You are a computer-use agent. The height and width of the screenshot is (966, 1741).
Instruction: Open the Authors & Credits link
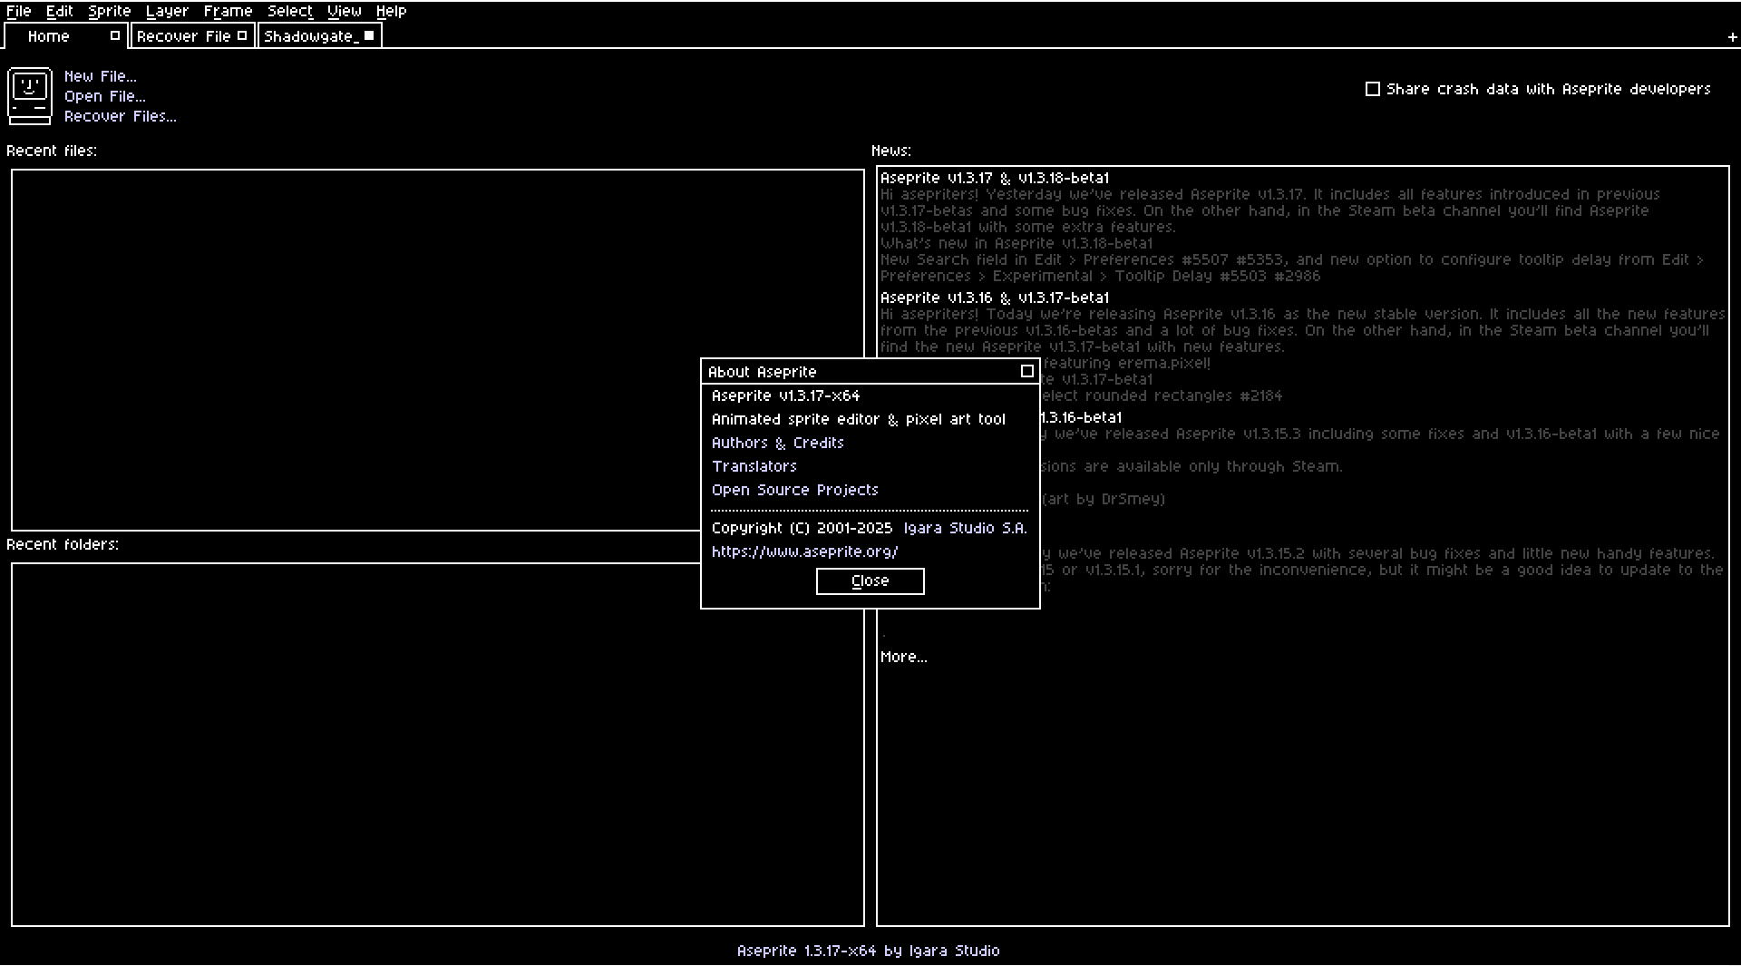coord(778,443)
